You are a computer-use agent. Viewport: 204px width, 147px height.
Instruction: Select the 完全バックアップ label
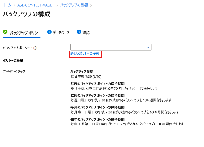(14, 71)
